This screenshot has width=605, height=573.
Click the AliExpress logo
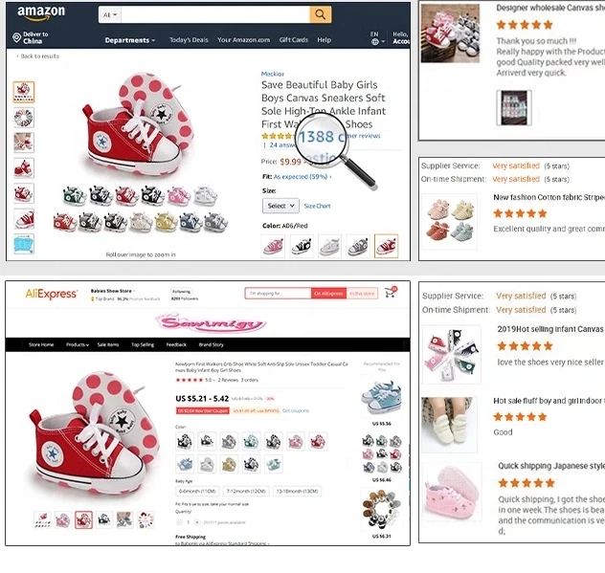coord(51,294)
